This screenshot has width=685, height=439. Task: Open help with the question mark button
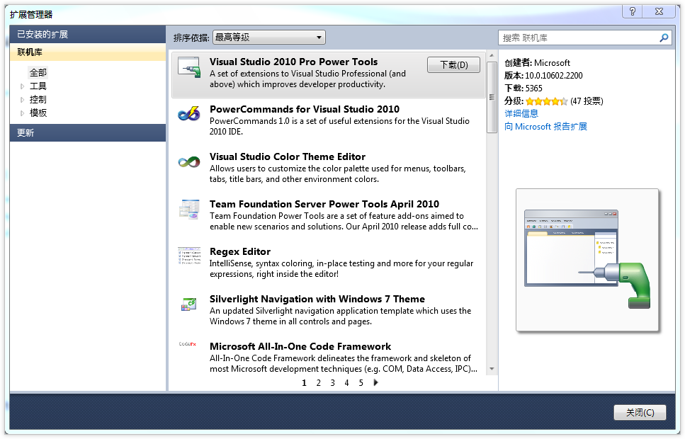point(633,12)
